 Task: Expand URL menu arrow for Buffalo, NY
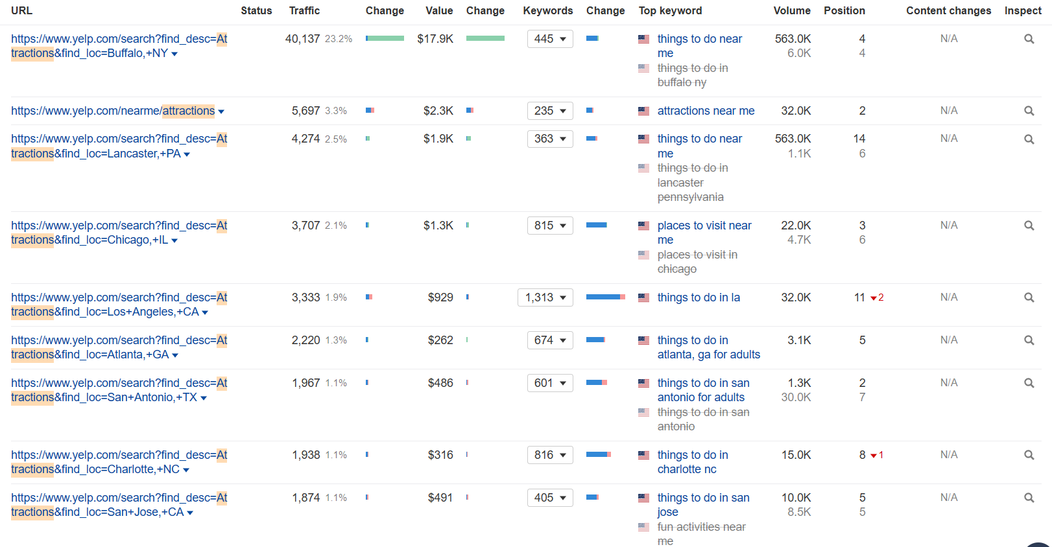174,54
